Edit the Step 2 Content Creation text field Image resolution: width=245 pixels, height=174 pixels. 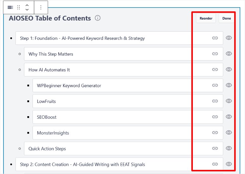[x=111, y=164]
